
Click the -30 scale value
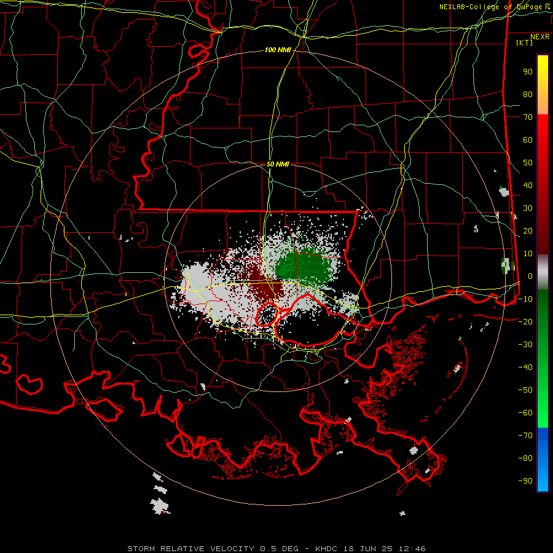pyautogui.click(x=525, y=345)
